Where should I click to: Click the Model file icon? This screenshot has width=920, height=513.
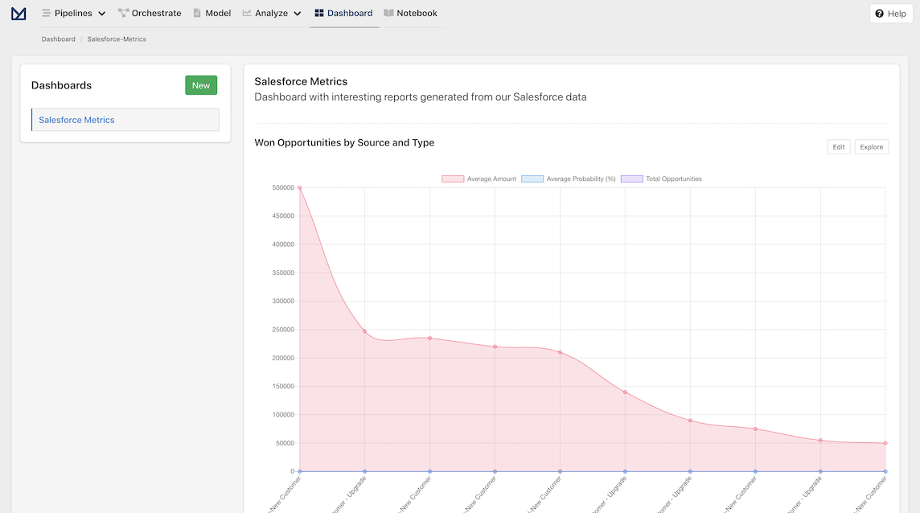(197, 13)
